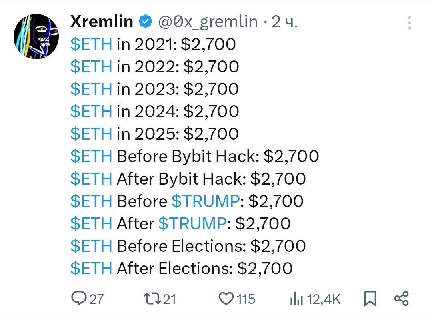432x323 pixels.
Task: Click the $ETH cashtag in the 2021 line
Action: tap(91, 44)
